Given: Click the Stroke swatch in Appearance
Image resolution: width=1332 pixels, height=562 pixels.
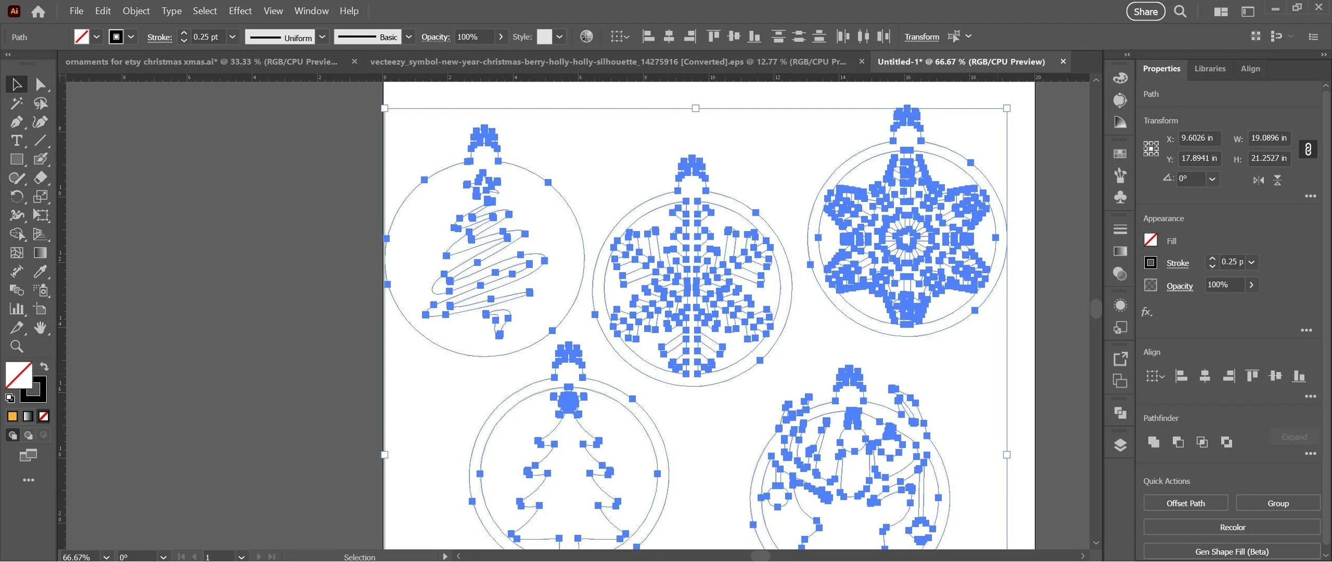Looking at the screenshot, I should (1150, 263).
